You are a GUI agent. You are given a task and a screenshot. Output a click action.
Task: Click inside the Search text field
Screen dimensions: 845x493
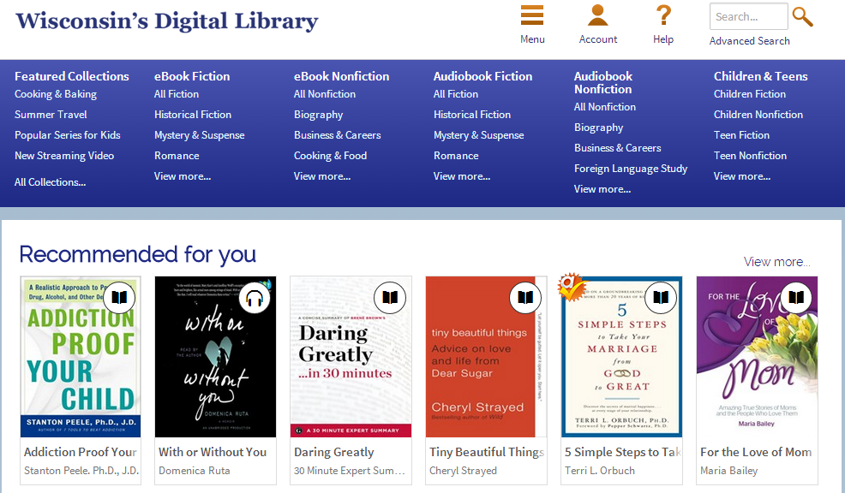pyautogui.click(x=748, y=16)
